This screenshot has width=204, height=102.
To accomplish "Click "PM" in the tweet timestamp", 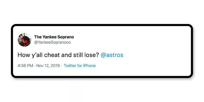I will click(x=30, y=66).
